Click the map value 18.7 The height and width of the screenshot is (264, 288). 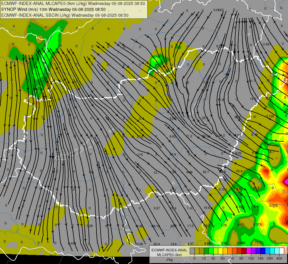click(x=271, y=152)
